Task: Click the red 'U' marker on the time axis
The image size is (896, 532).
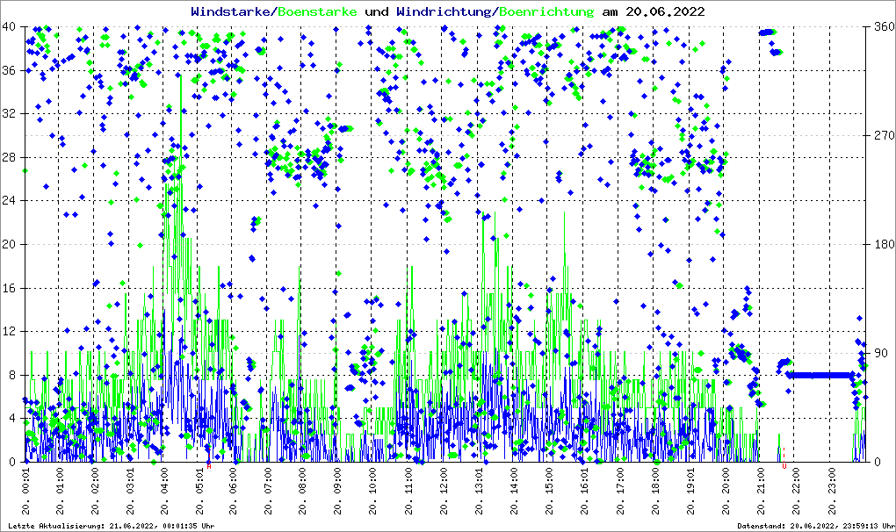Action: point(784,467)
